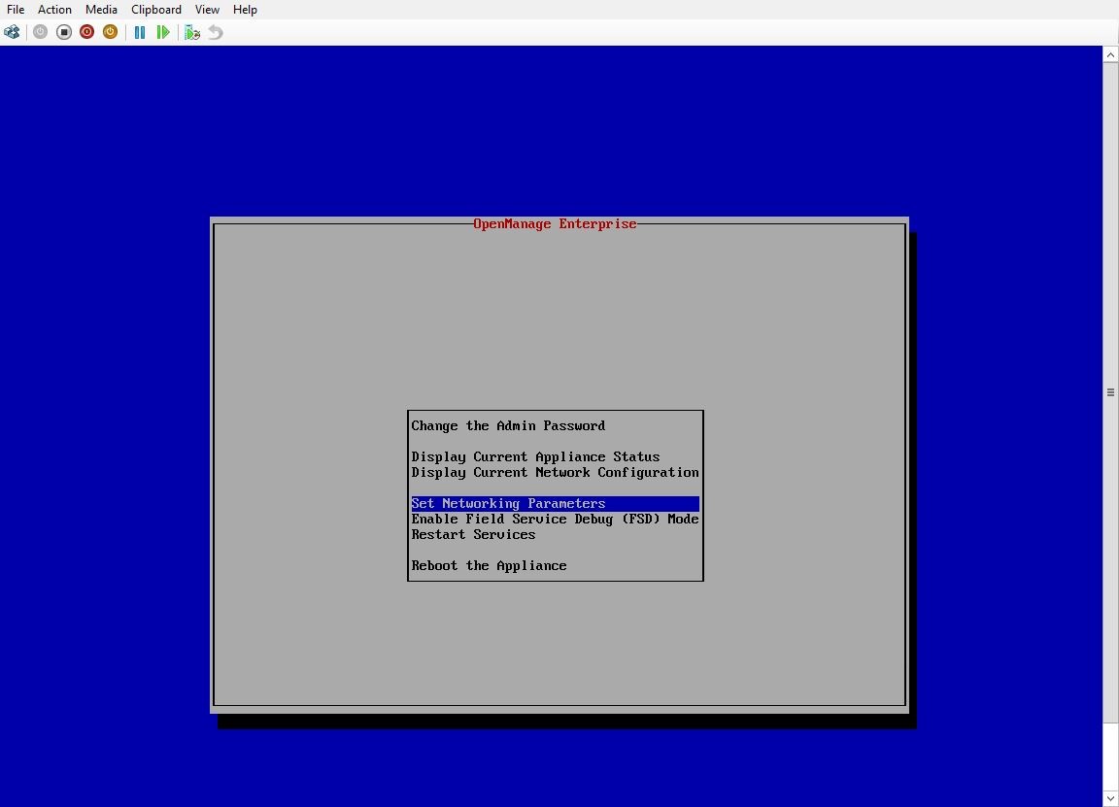This screenshot has width=1119, height=807.
Task: Open the View menu
Action: 207,10
